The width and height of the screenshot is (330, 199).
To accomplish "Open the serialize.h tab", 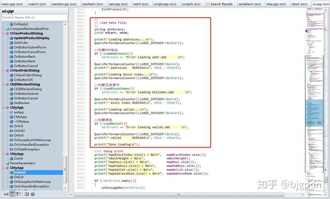I will coord(250,4).
